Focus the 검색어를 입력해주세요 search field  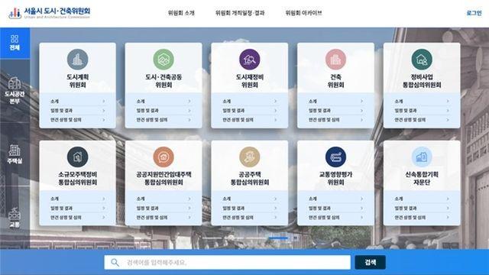click(x=228, y=263)
